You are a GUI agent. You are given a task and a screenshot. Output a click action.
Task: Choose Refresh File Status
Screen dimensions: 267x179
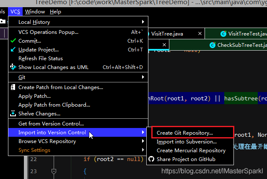78,59
